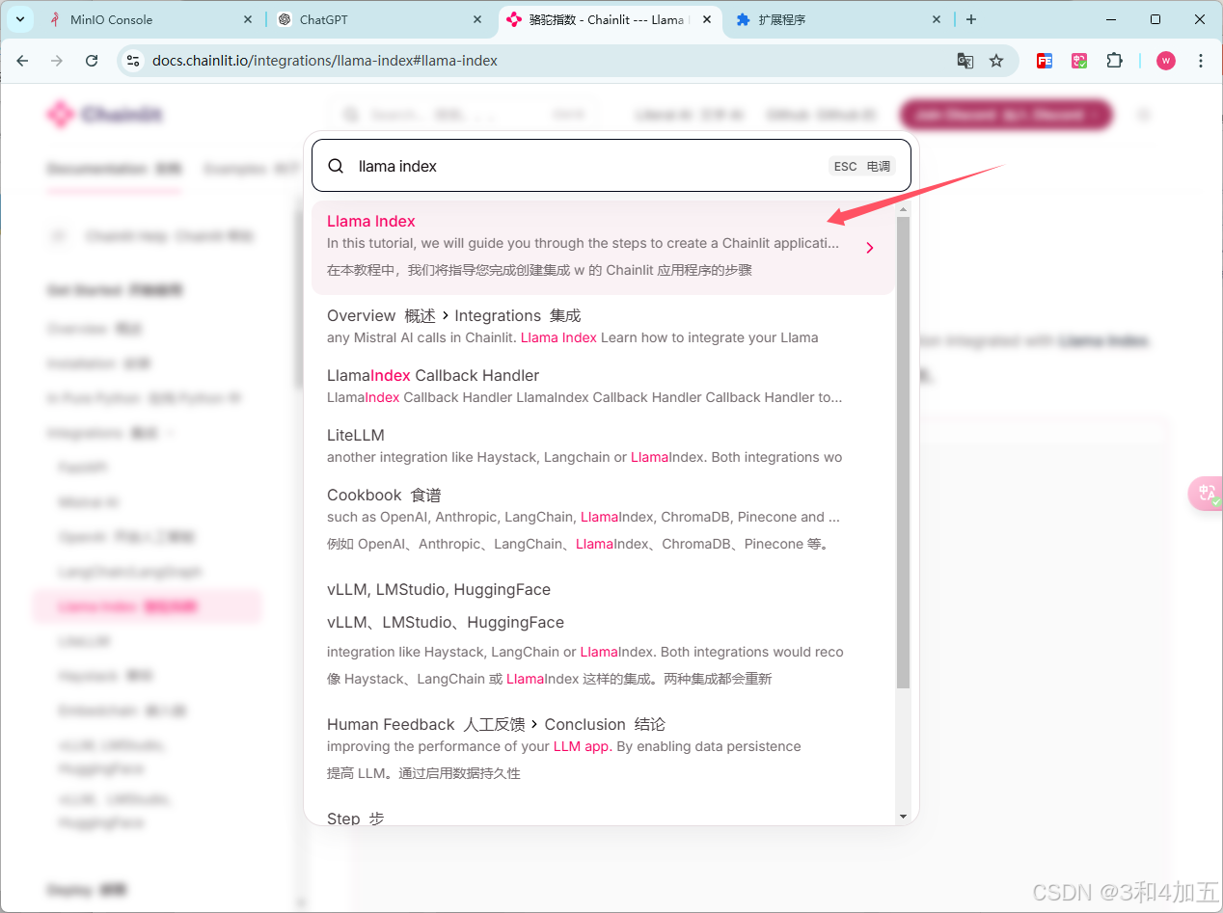Open the Chrome three-dot menu

[x=1201, y=61]
